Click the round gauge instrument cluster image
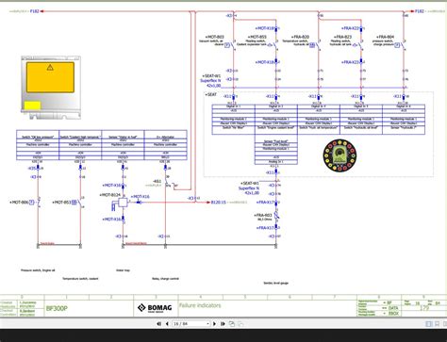The width and height of the screenshot is (447, 342). click(x=339, y=155)
